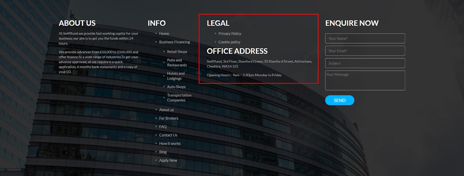Screen dimensions: 464x176
Task: Open the Auto Shops link
Action: coord(176,87)
